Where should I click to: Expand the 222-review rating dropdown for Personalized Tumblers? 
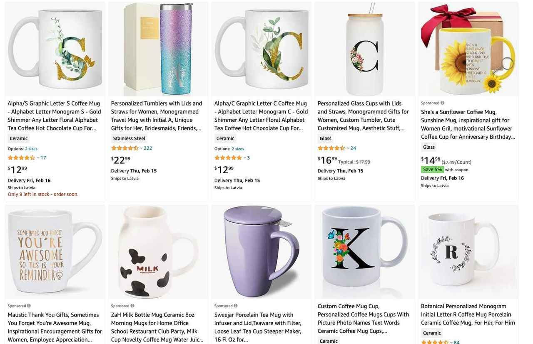coord(141,148)
